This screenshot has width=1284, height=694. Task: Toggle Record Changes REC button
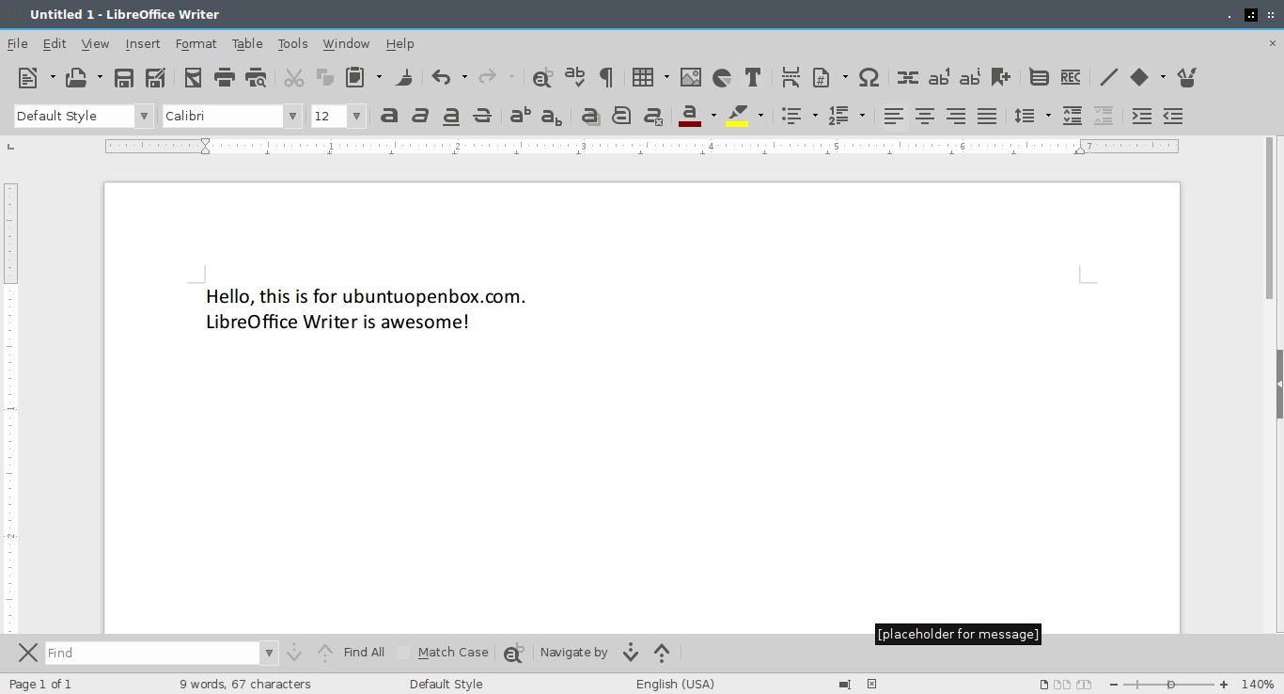1071,77
